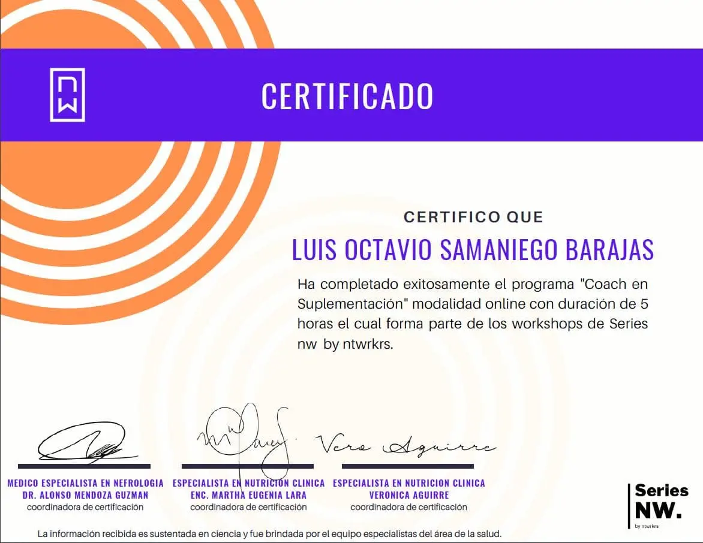Click the "CERTIFICO QUE" subtitle
This screenshot has height=543, width=703.
(473, 217)
